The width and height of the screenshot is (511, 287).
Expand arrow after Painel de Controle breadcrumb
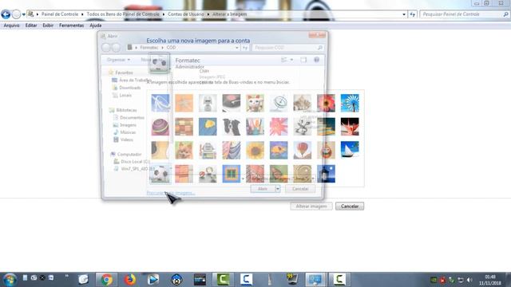(x=82, y=14)
